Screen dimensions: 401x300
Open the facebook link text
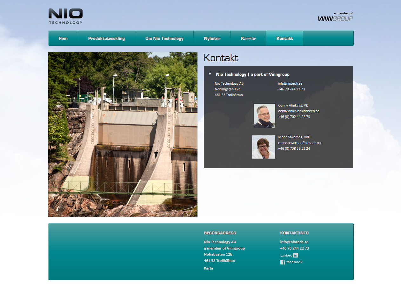(x=294, y=262)
